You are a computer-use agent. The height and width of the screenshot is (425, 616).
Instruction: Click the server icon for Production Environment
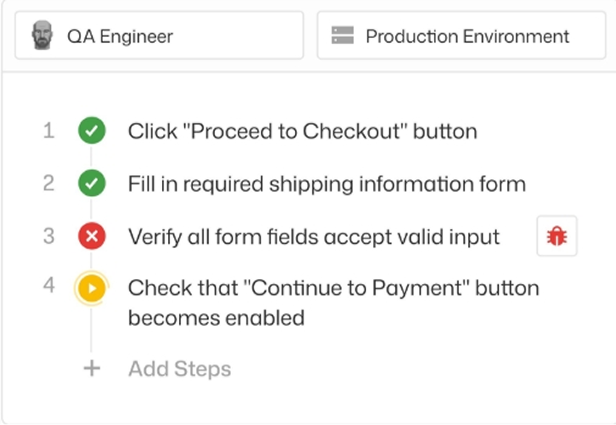343,36
